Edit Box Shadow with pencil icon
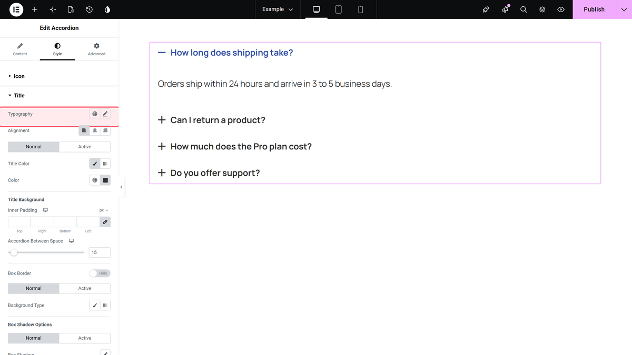 tap(105, 353)
